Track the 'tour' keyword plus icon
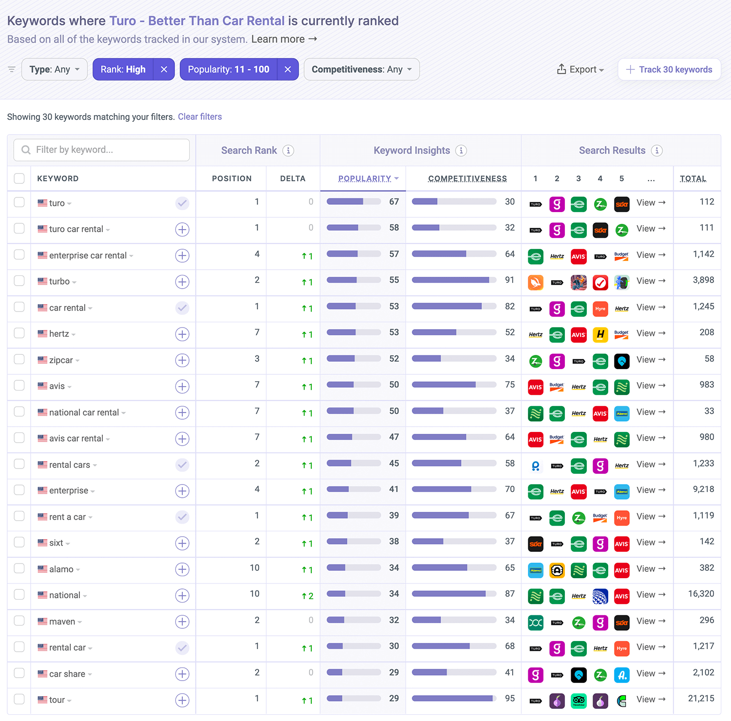731x721 pixels. click(182, 700)
